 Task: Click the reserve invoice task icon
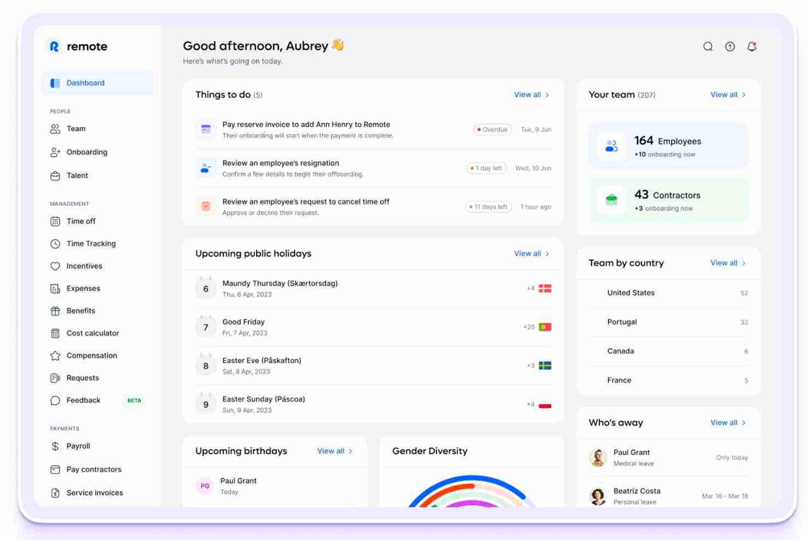click(206, 130)
